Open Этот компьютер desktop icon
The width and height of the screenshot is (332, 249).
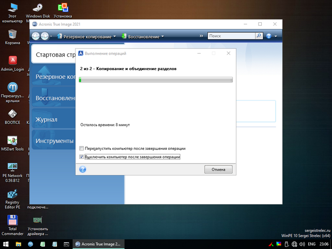[12, 13]
